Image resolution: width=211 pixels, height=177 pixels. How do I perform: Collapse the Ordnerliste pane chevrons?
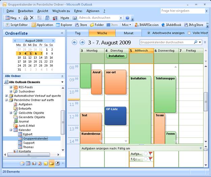(62, 33)
